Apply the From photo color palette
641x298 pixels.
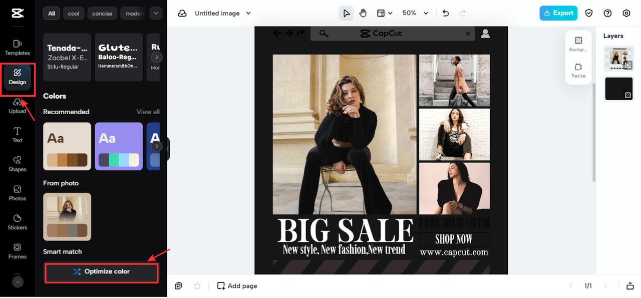67,216
